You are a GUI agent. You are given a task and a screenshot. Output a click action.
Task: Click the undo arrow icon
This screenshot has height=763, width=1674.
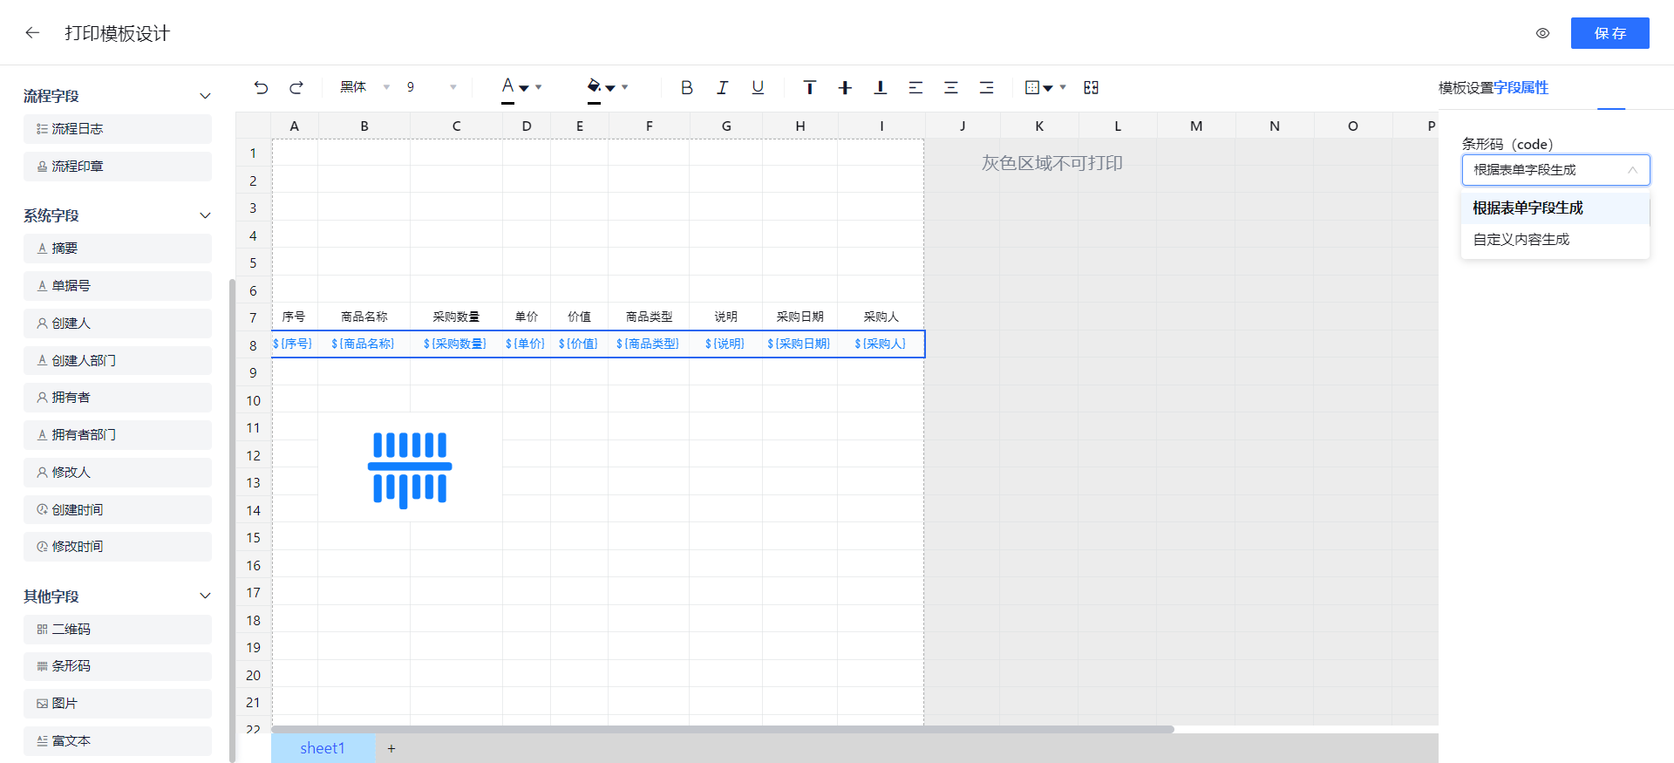click(261, 87)
